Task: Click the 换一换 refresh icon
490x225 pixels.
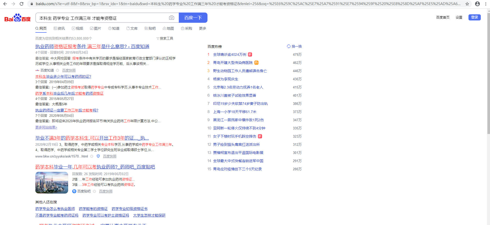Action: click(x=289, y=46)
